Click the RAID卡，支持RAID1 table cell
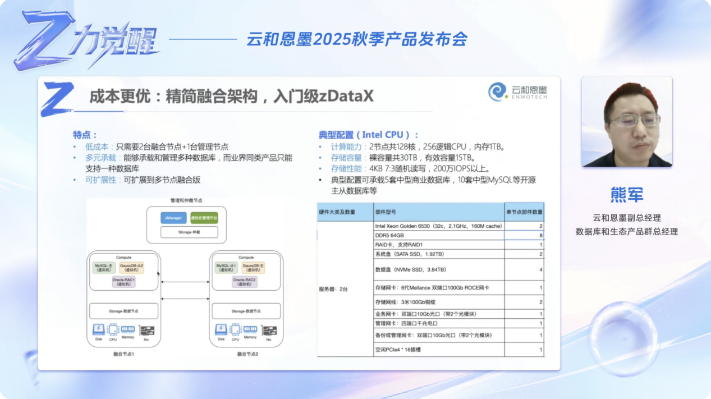This screenshot has width=711, height=399. (x=438, y=245)
